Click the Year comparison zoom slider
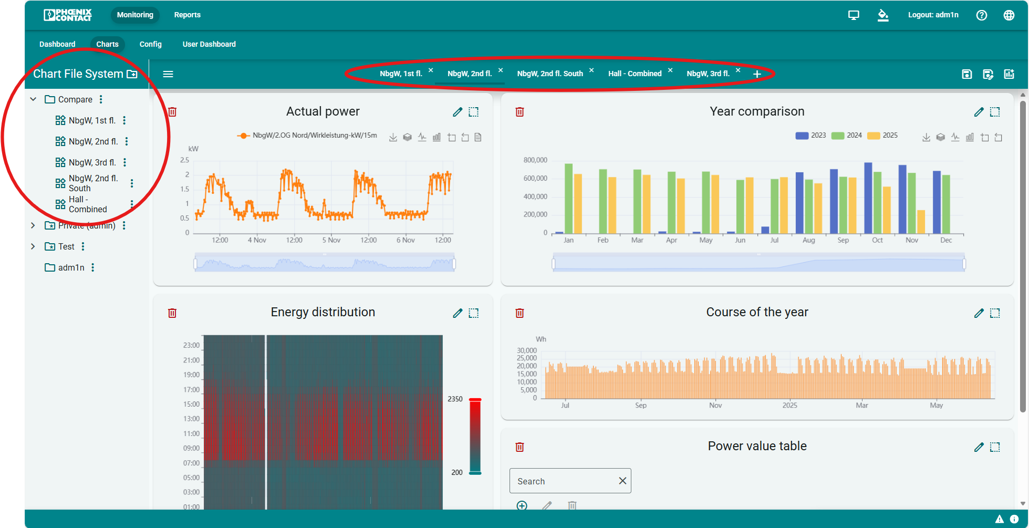This screenshot has height=528, width=1029. point(758,263)
